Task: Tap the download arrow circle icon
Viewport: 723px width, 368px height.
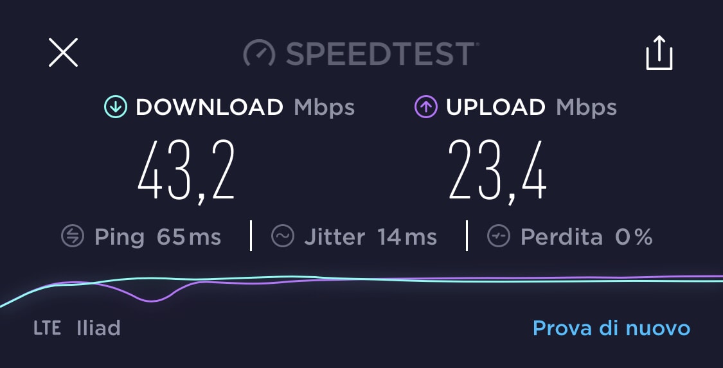Action: coord(116,107)
